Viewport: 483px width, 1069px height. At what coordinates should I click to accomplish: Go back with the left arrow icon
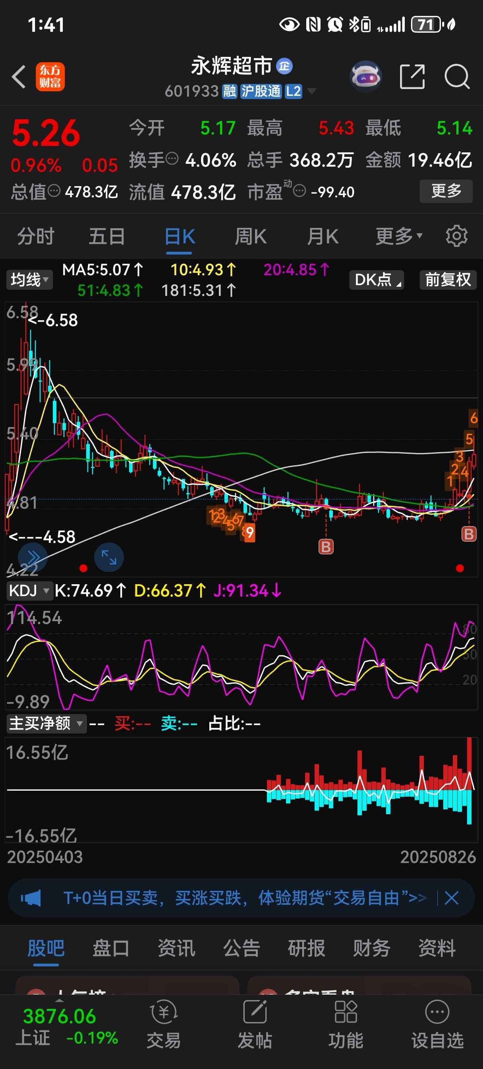point(19,77)
